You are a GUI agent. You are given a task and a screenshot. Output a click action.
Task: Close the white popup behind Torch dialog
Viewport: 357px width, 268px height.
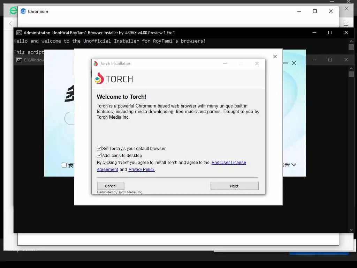coord(275,57)
